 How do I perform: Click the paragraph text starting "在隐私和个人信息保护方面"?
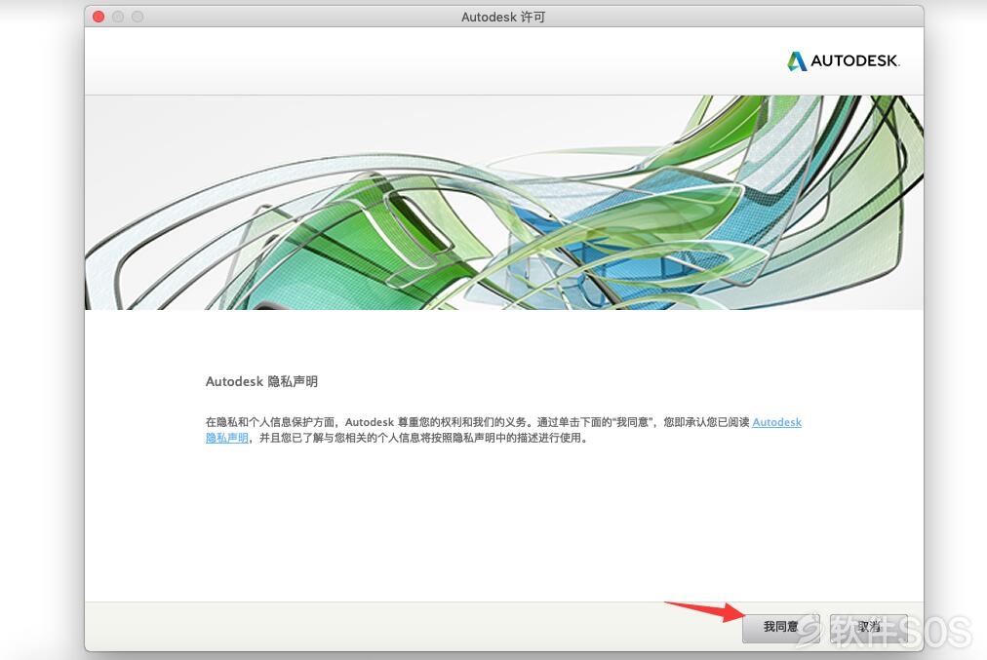coord(503,430)
